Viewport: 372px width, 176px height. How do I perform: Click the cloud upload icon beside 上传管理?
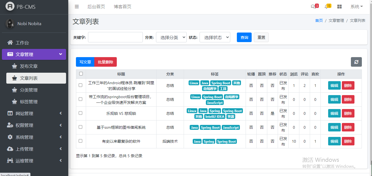coord(10,149)
